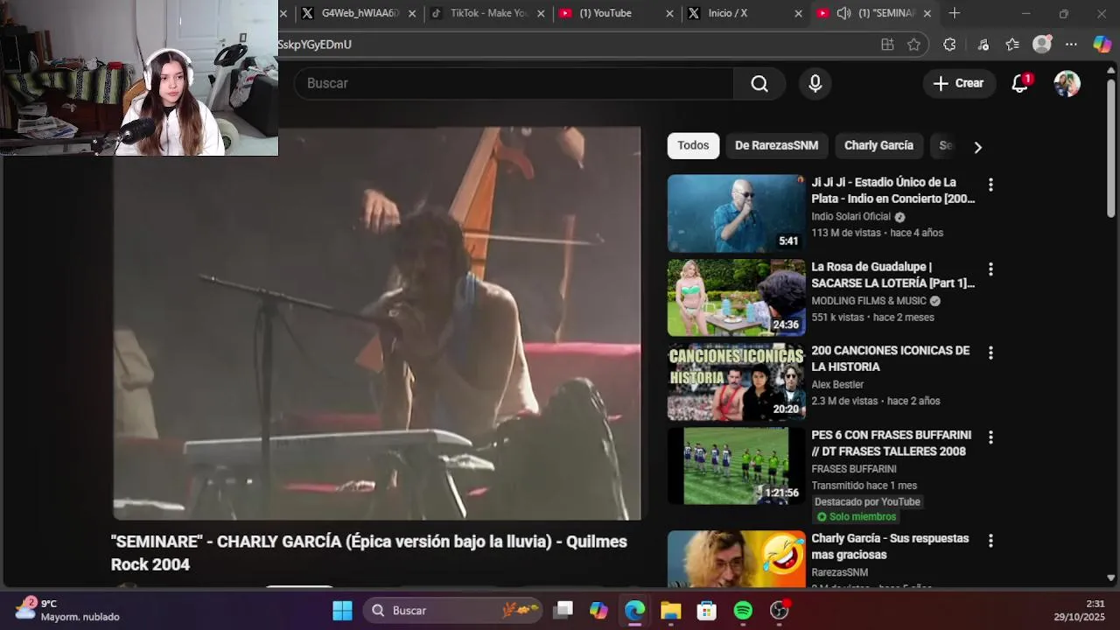Screen dimensions: 1120x630
Task: Open Edge Settings and more menu
Action: [x=1071, y=45]
